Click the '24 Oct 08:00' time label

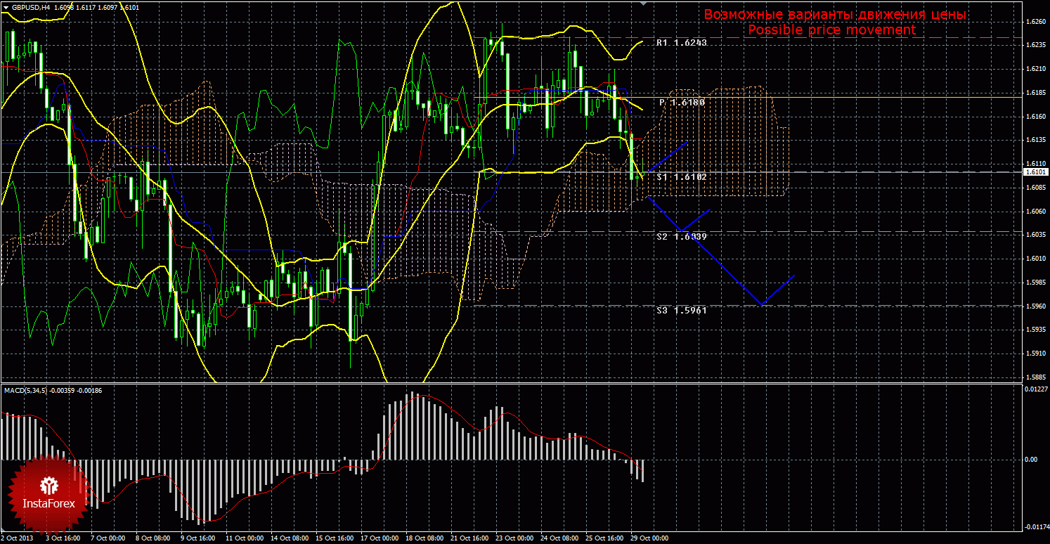[x=559, y=538]
